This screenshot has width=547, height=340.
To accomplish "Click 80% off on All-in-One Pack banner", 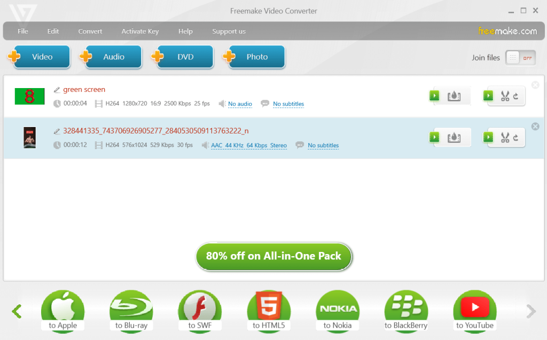I will pos(274,257).
